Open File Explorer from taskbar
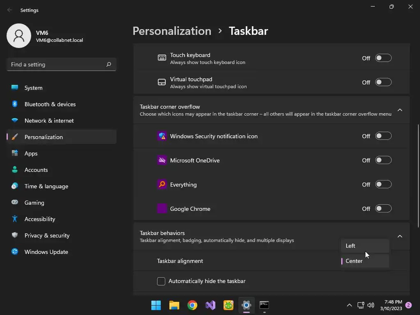 point(174,305)
